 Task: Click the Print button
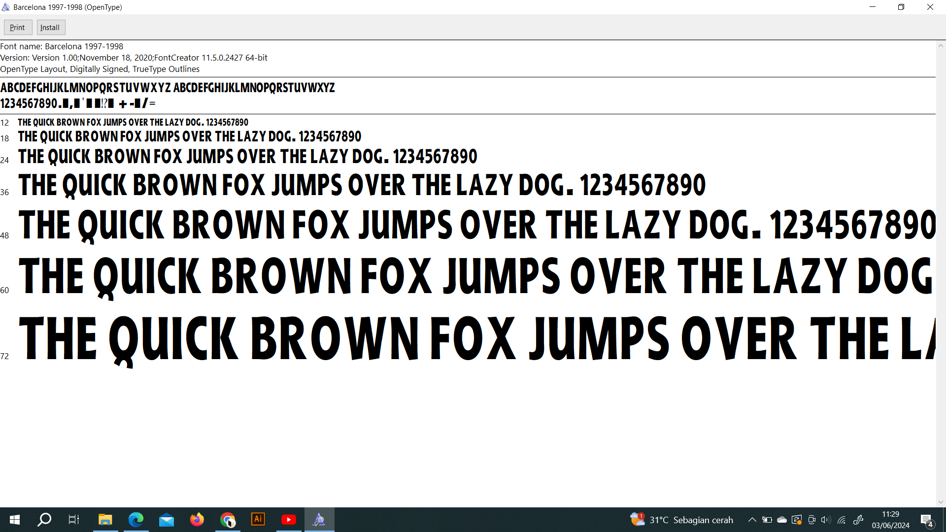(x=18, y=28)
